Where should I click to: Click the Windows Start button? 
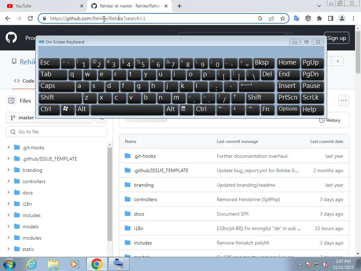(x=10, y=264)
